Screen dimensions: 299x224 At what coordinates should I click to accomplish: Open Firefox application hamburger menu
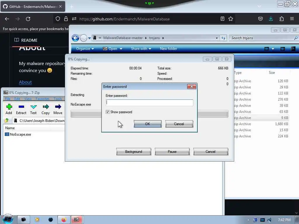292,19
